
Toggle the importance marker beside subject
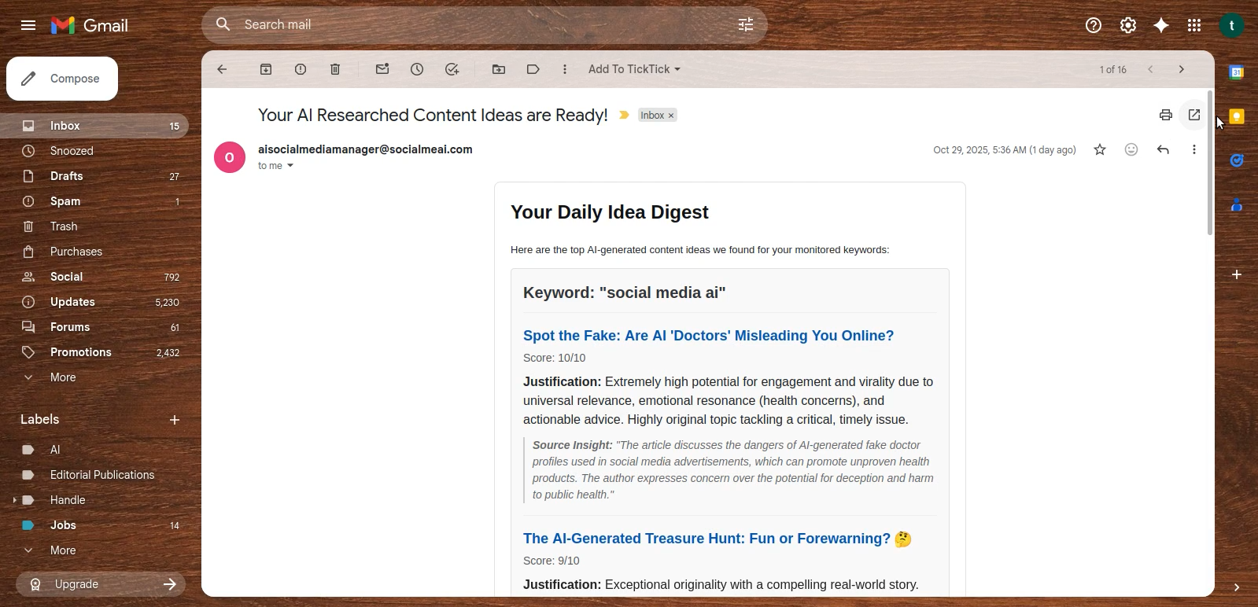coord(624,116)
